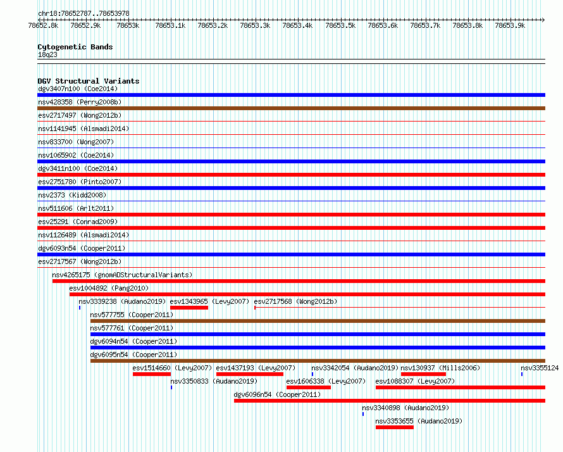
Task: Click the dgv3407n100 (Coe2014) variant bar
Action: (291, 95)
